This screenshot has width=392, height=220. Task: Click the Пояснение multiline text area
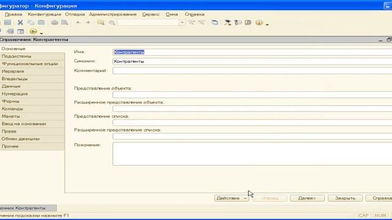252,153
